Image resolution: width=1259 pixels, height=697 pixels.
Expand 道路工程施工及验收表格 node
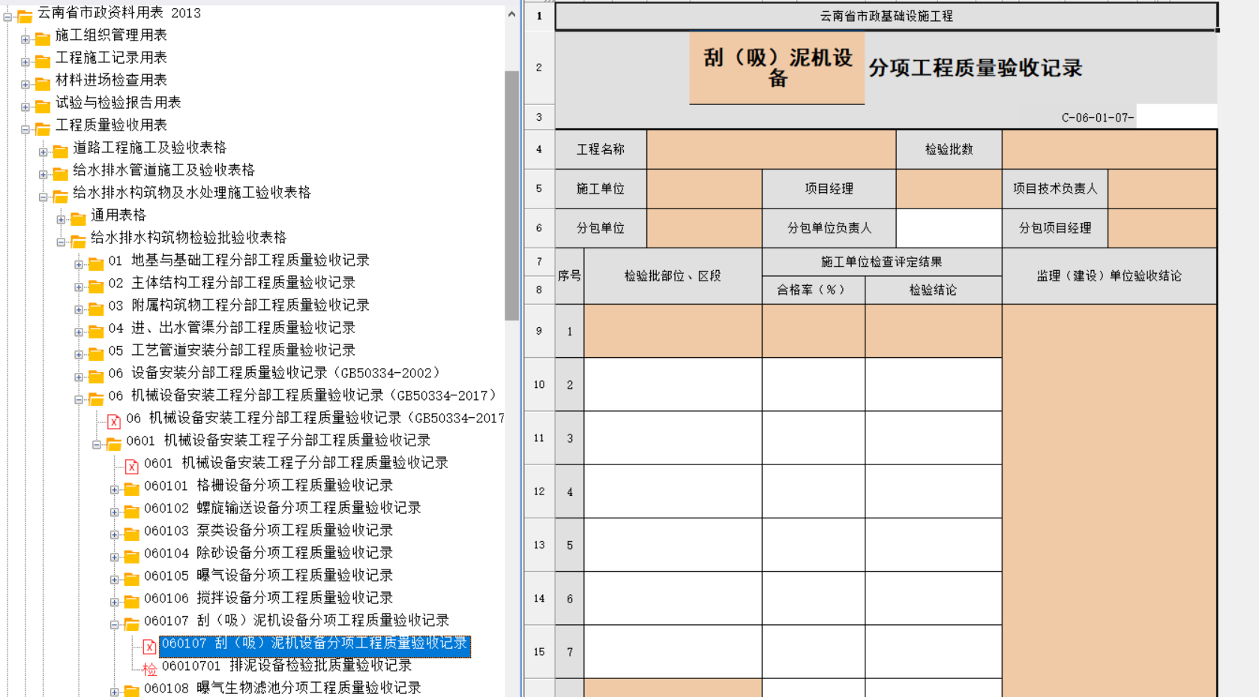[43, 152]
